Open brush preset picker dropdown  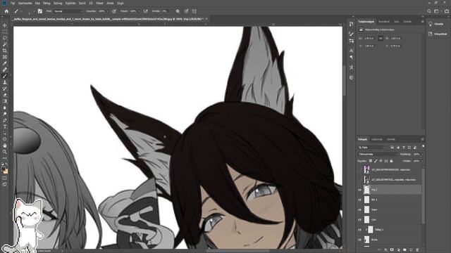coord(34,11)
